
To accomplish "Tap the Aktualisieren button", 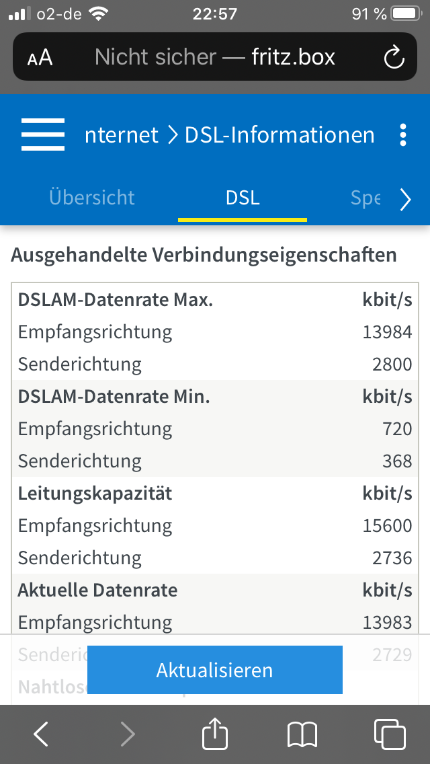I will pos(215,670).
